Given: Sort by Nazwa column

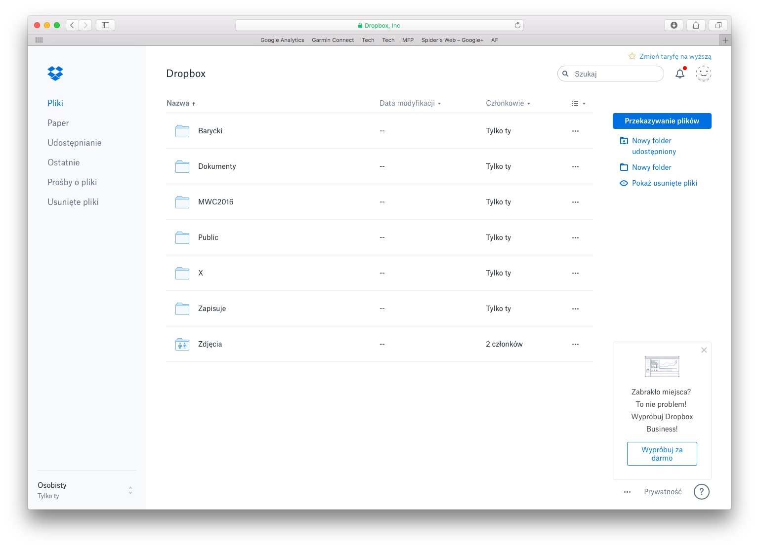Looking at the screenshot, I should (x=181, y=103).
